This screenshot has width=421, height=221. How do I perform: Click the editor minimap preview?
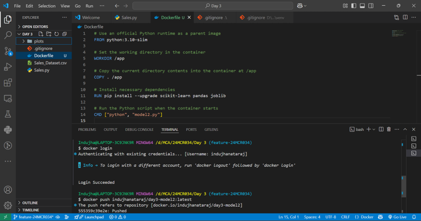[399, 33]
